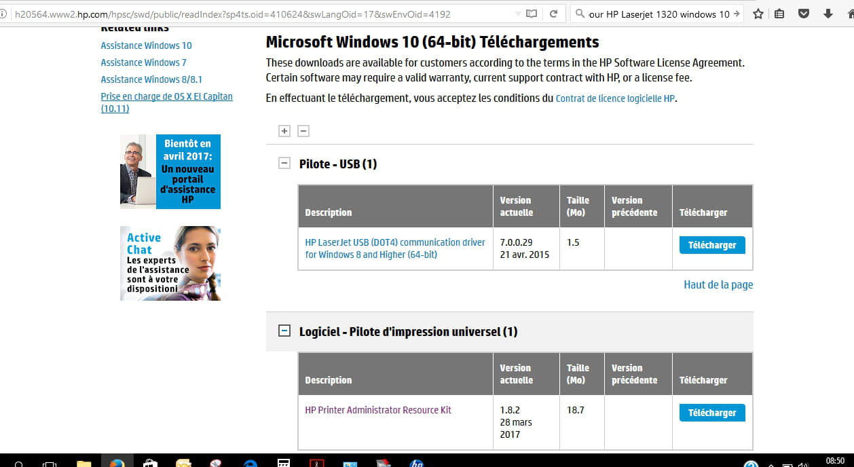
Task: Open Firefox from the taskbar
Action: [x=117, y=463]
